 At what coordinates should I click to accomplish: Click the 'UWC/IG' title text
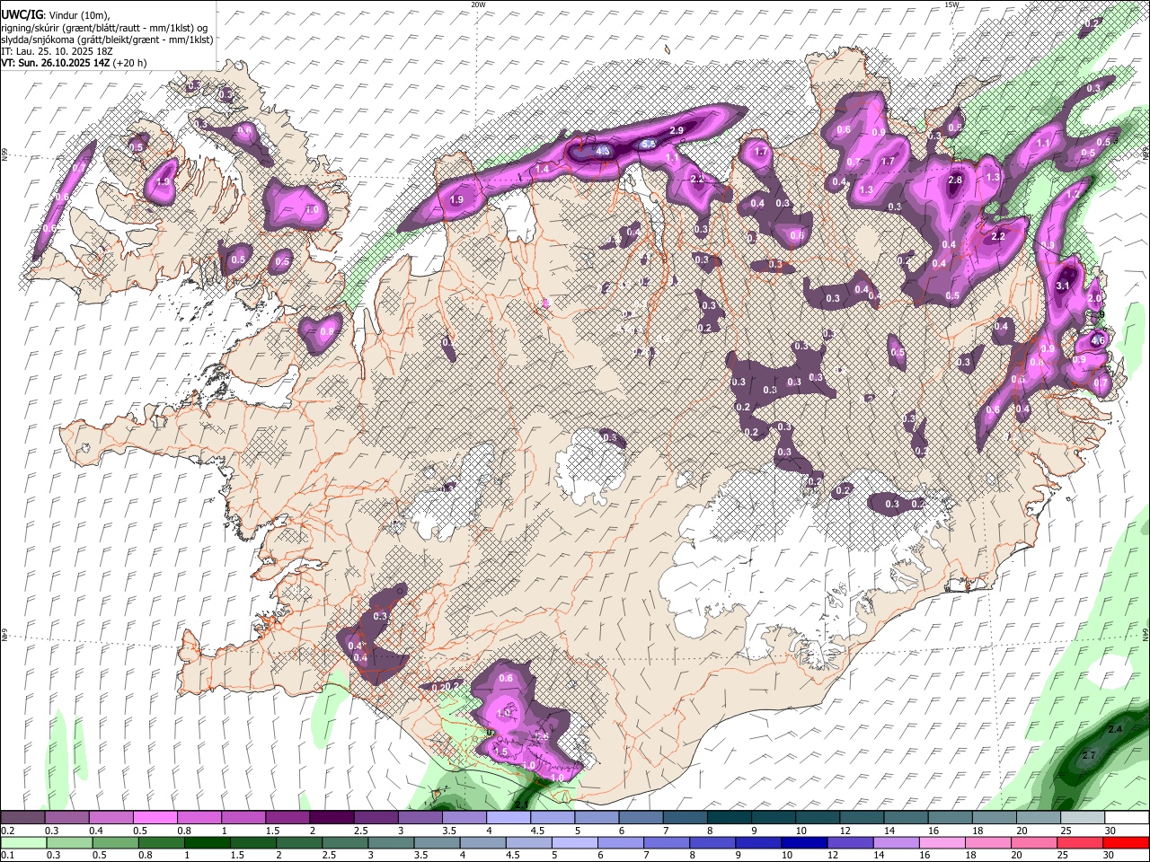[x=21, y=15]
